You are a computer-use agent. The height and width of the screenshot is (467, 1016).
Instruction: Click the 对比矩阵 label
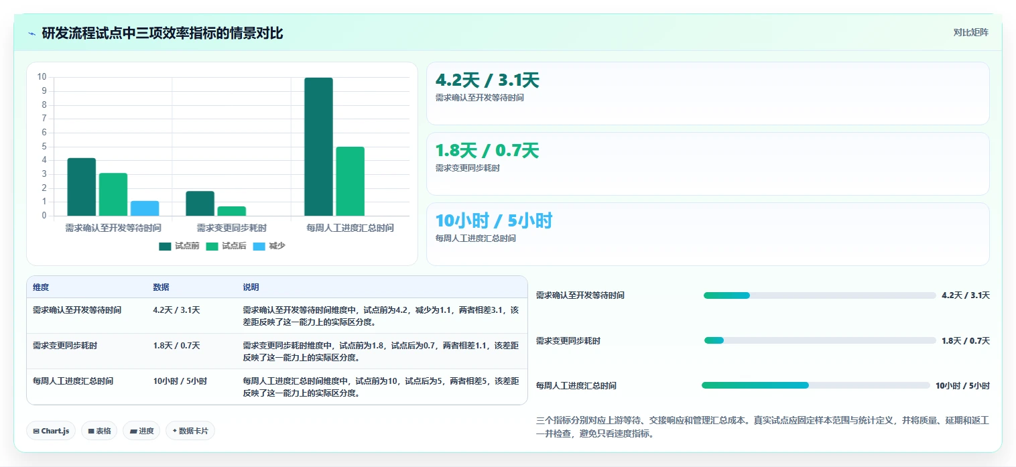coord(971,32)
